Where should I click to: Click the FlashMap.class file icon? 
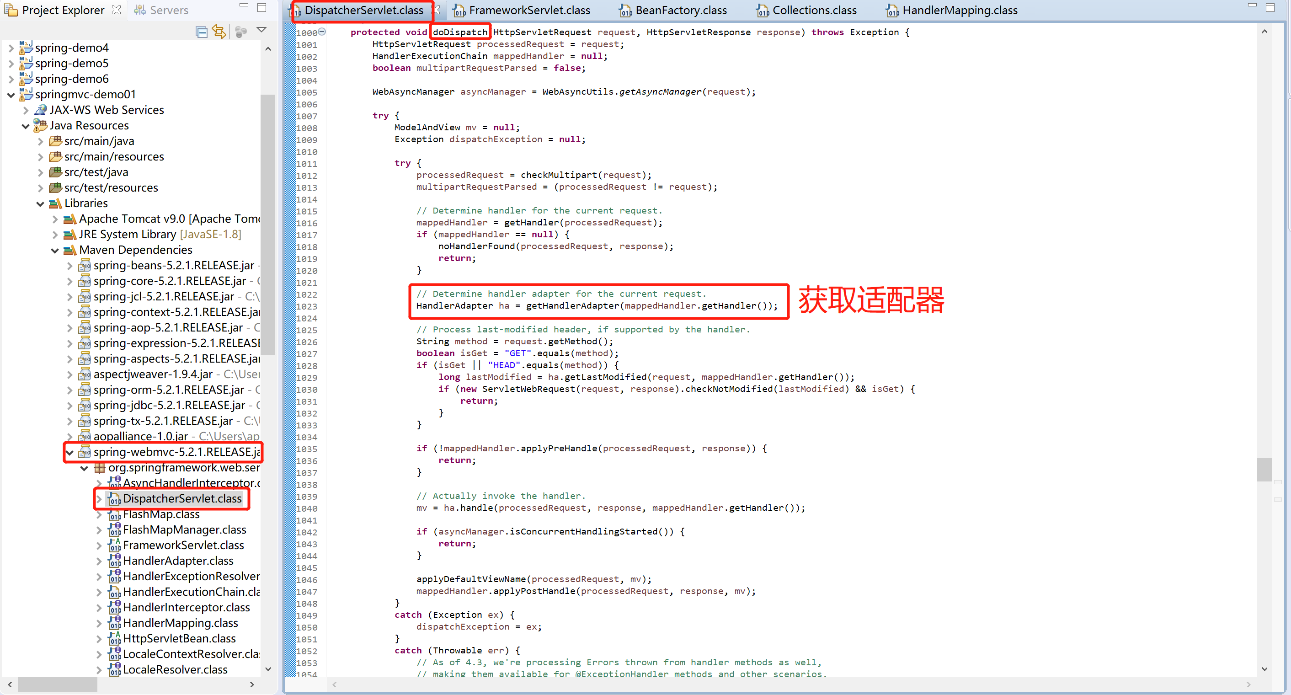(x=115, y=514)
